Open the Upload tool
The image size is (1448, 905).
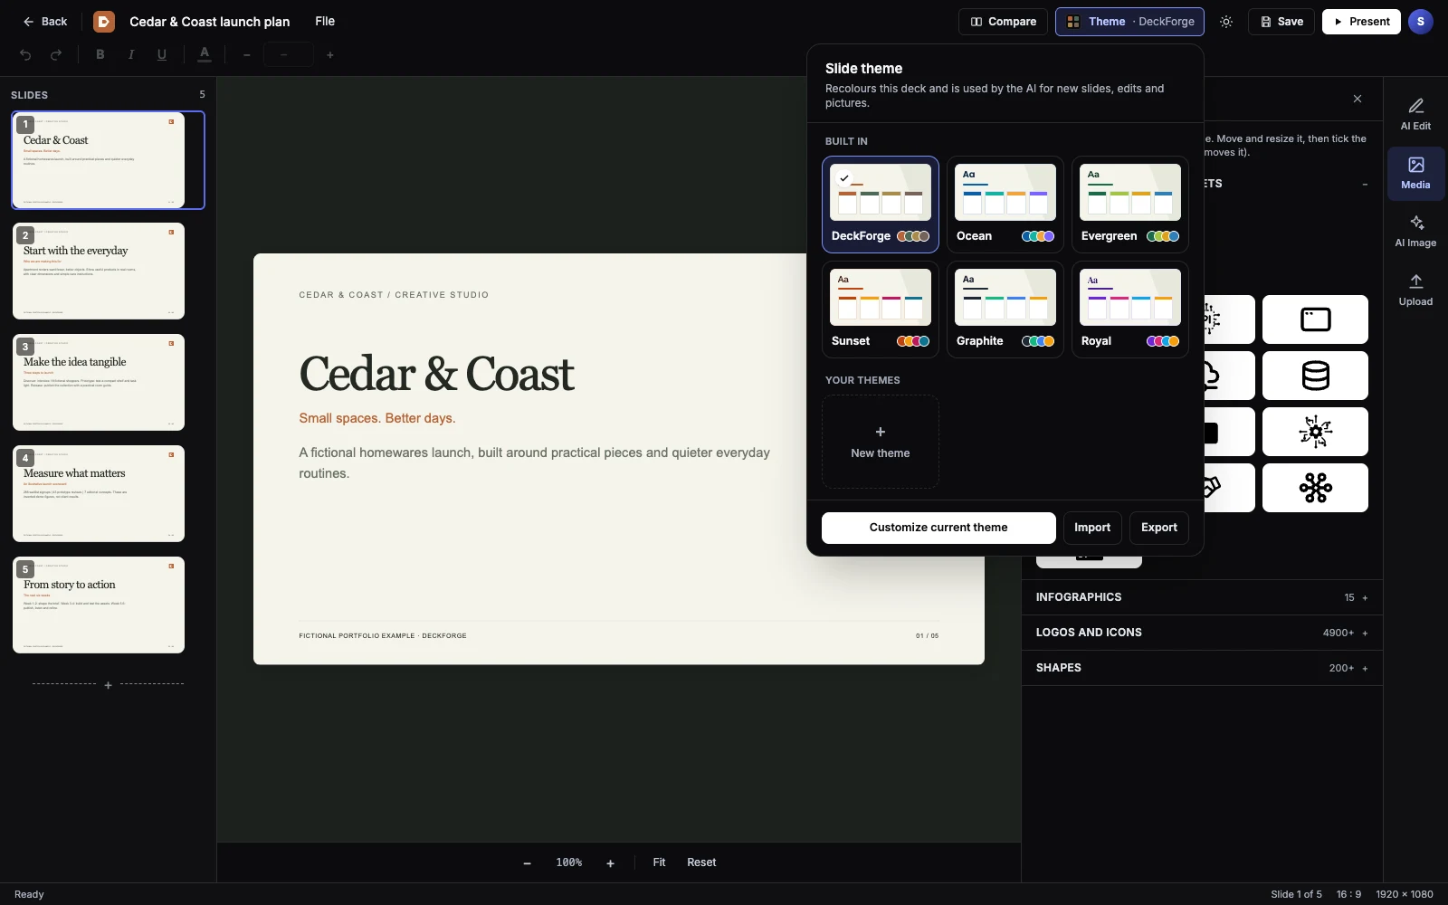pyautogui.click(x=1415, y=291)
